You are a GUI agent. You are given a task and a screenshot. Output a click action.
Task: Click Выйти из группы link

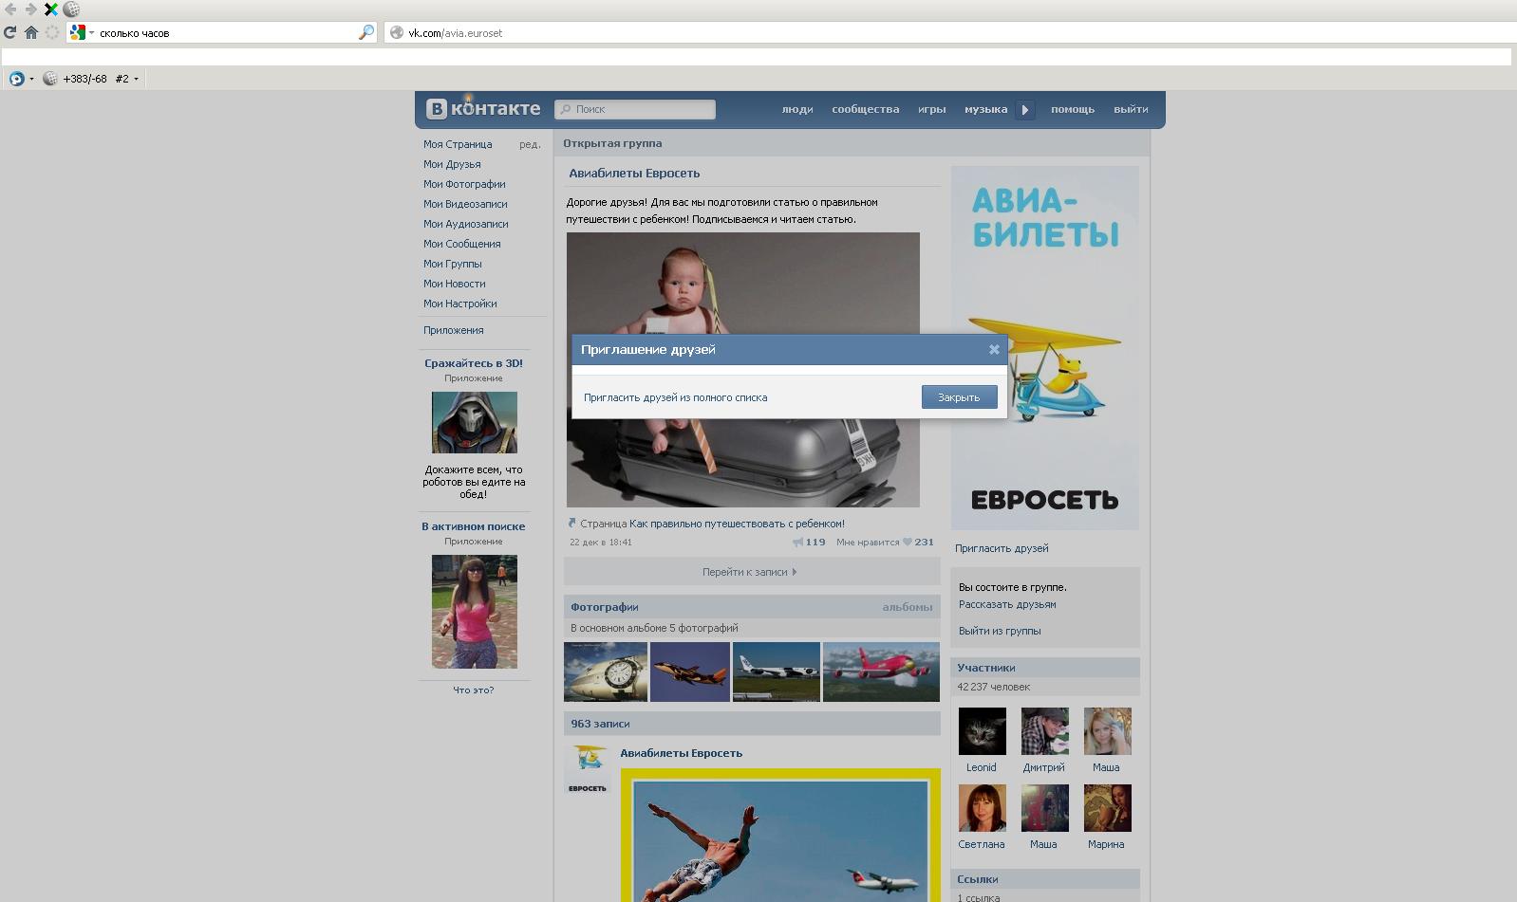tap(1000, 631)
